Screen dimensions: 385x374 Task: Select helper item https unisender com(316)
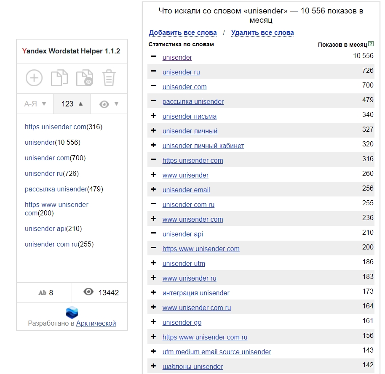[63, 127]
